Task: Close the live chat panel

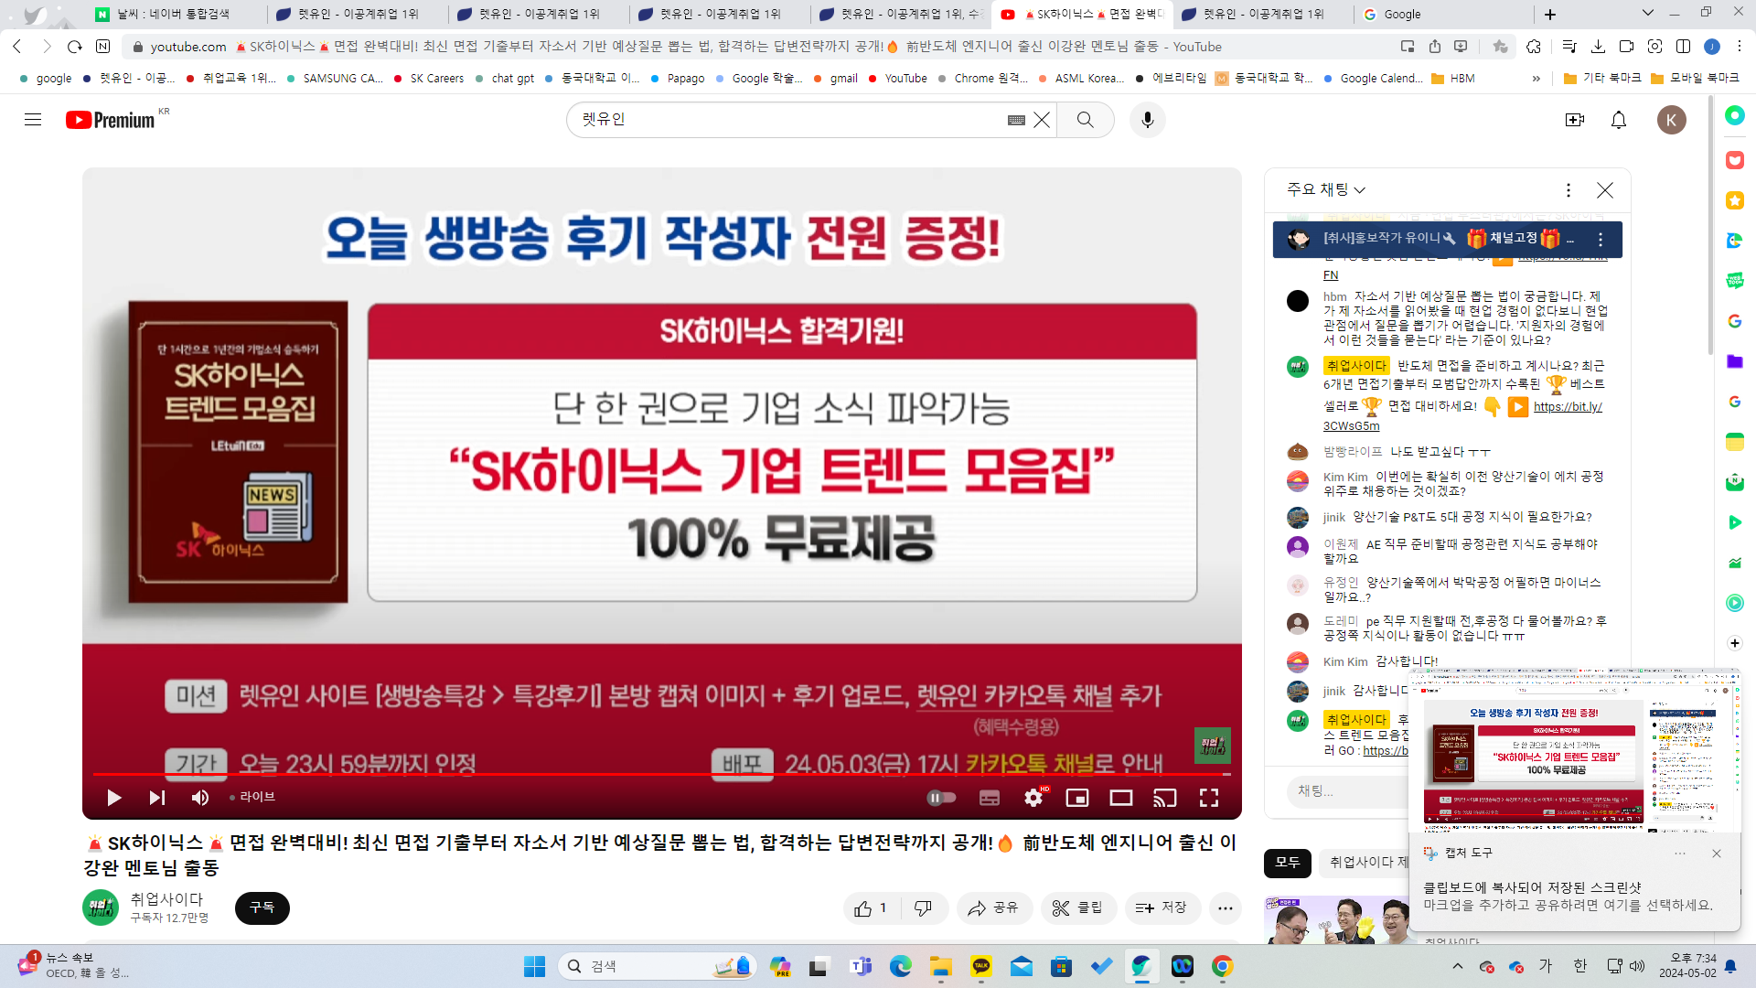Action: (1605, 189)
